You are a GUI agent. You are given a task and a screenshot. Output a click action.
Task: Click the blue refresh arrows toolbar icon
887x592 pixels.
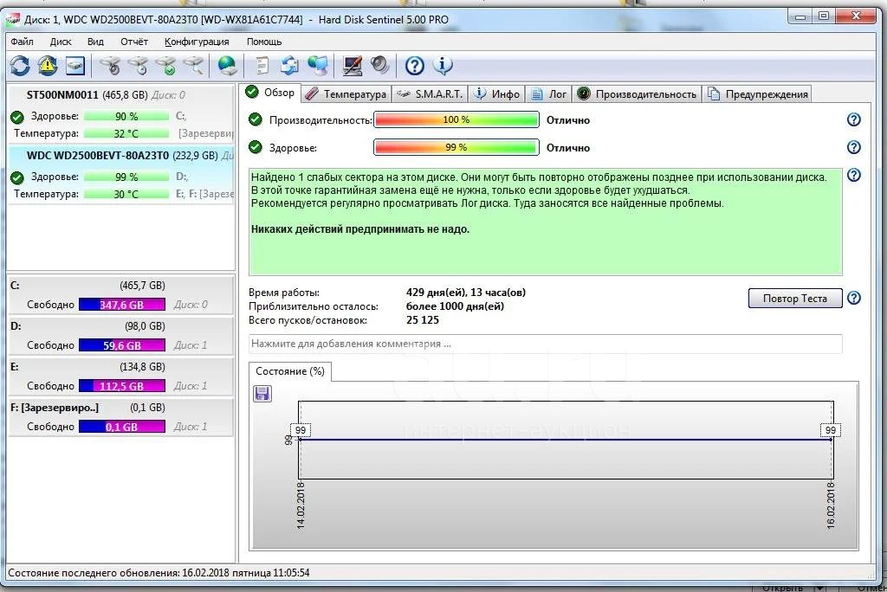[x=20, y=66]
